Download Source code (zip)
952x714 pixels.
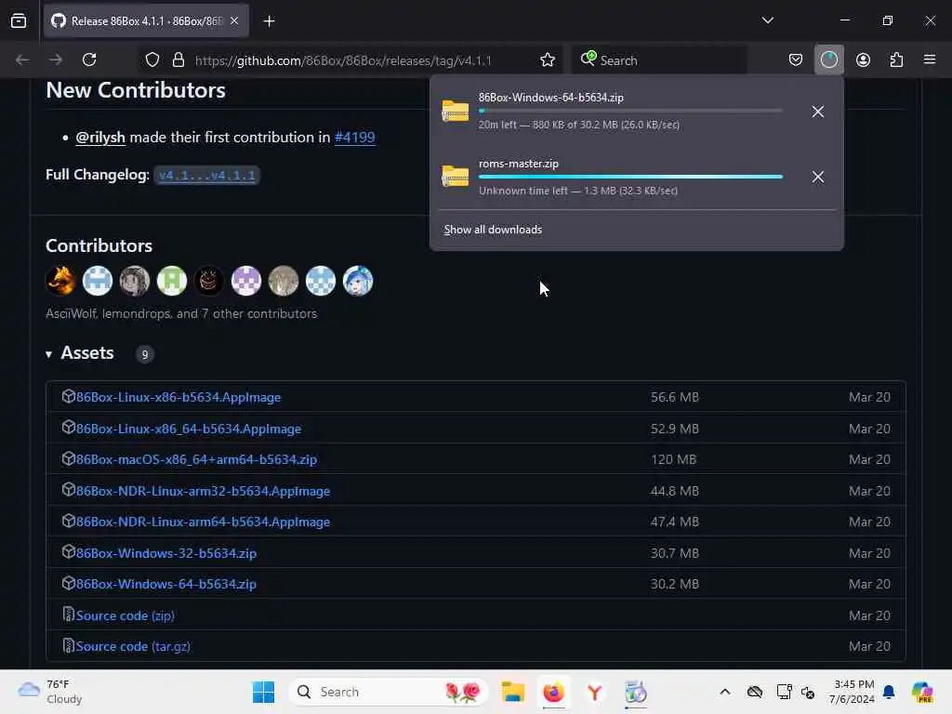coord(126,615)
